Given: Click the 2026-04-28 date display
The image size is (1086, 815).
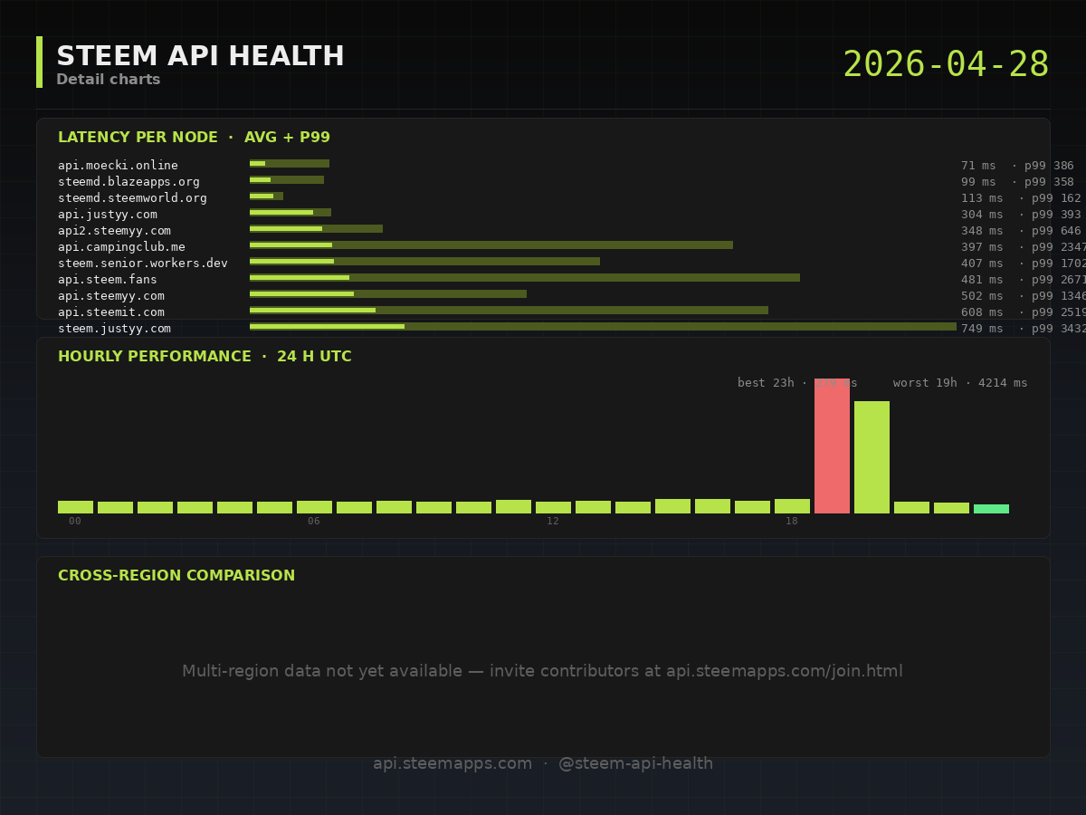Looking at the screenshot, I should [946, 65].
